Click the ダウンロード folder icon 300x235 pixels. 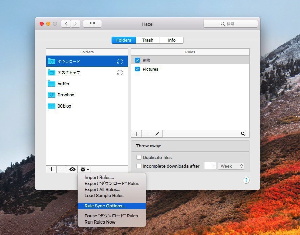pyautogui.click(x=51, y=61)
